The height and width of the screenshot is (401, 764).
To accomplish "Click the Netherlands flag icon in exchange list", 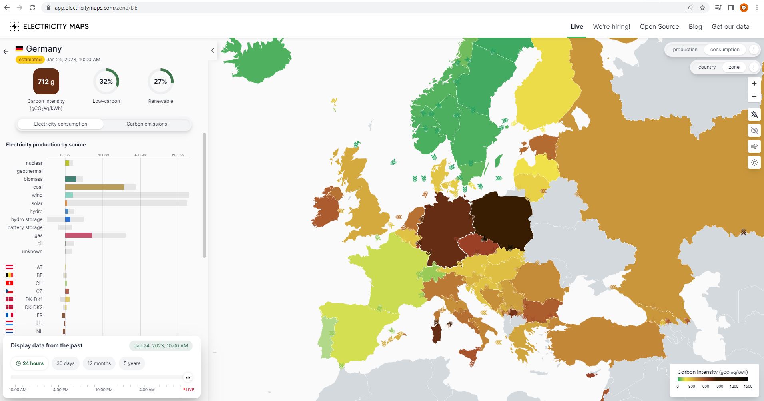I will [x=10, y=331].
